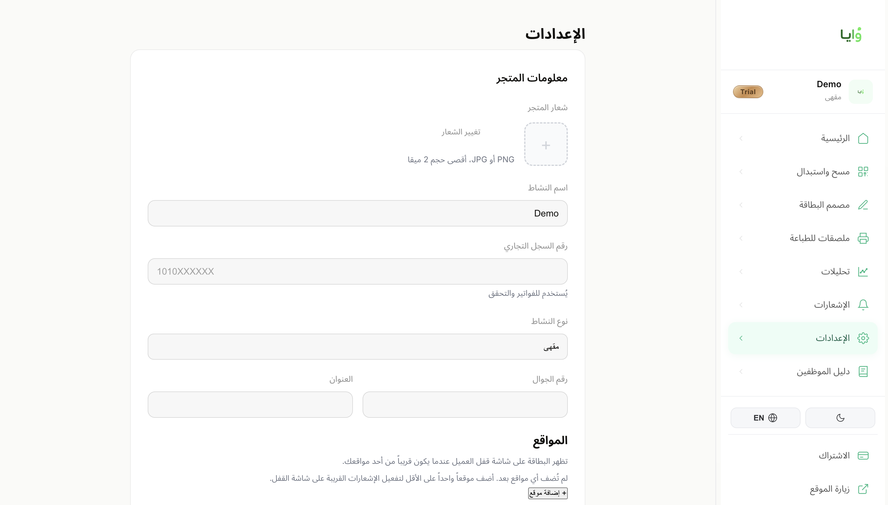Click تغيير الشعار change logo text
The width and height of the screenshot is (888, 505).
[461, 132]
